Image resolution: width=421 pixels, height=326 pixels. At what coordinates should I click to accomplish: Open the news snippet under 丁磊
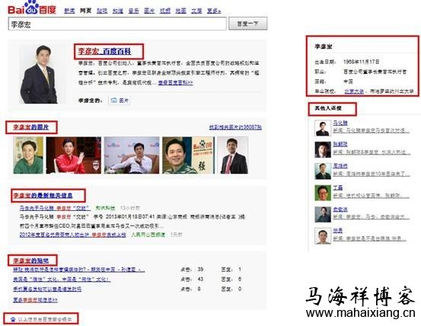(372, 196)
